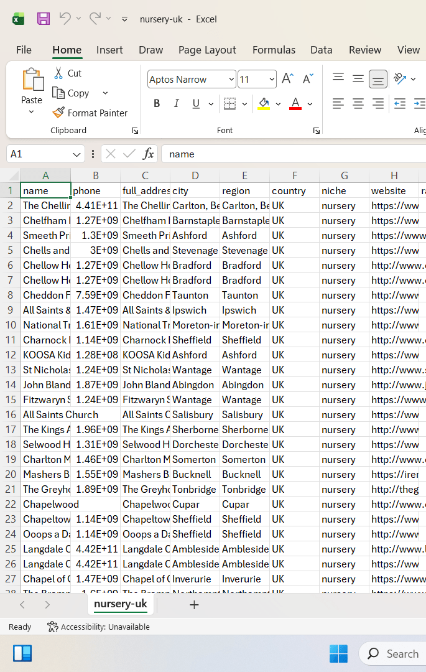Viewport: 426px width, 672px height.
Task: Click Decrease Indent icon
Action: coord(400,103)
